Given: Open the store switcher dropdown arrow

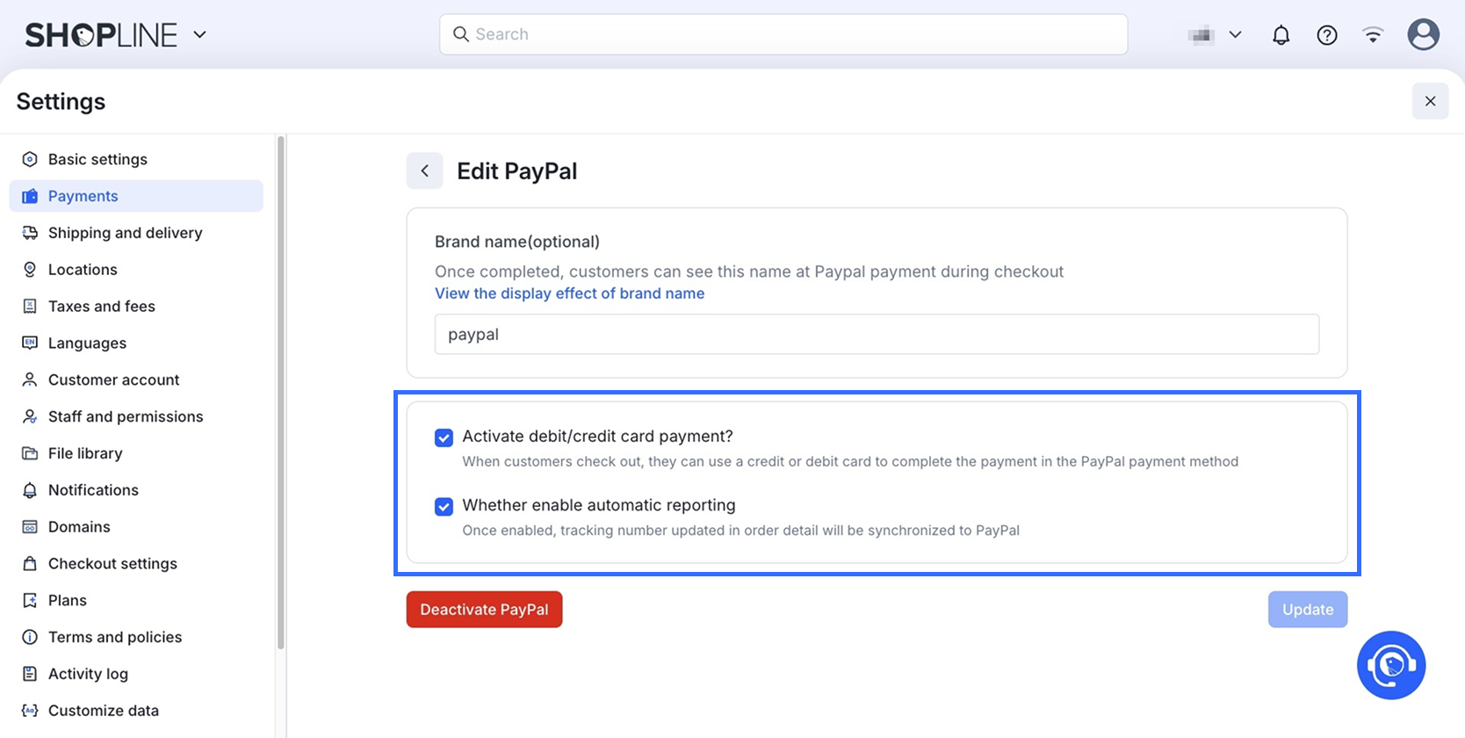Looking at the screenshot, I should point(1235,35).
